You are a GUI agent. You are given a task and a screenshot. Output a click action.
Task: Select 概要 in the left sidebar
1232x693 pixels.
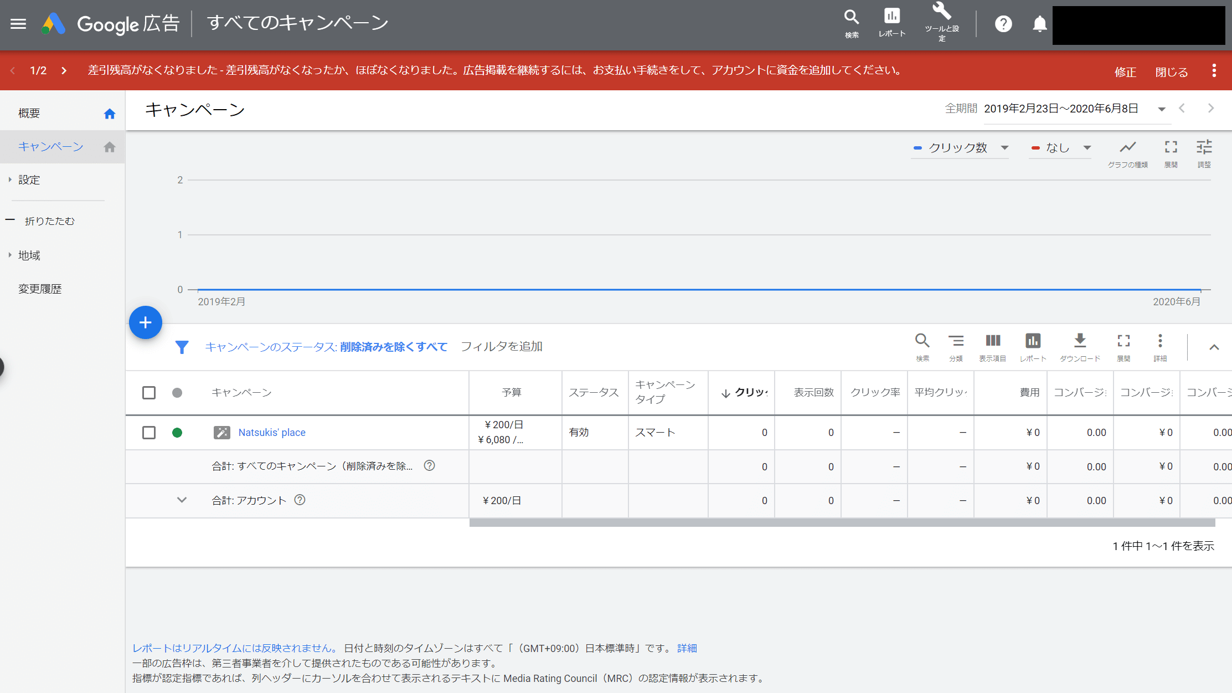pyautogui.click(x=29, y=113)
